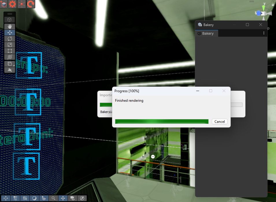The width and height of the screenshot is (276, 202).
Task: Select the Rect Transform tool
Action: [10, 51]
